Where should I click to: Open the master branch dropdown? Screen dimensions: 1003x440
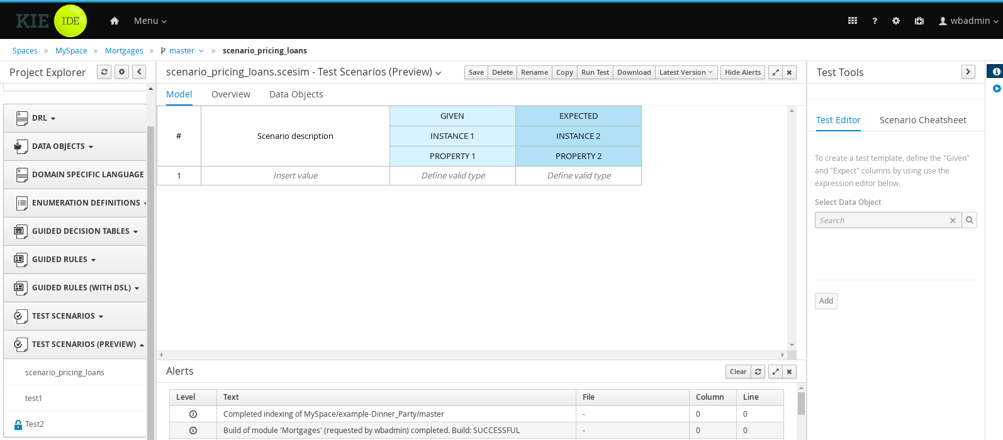point(182,51)
